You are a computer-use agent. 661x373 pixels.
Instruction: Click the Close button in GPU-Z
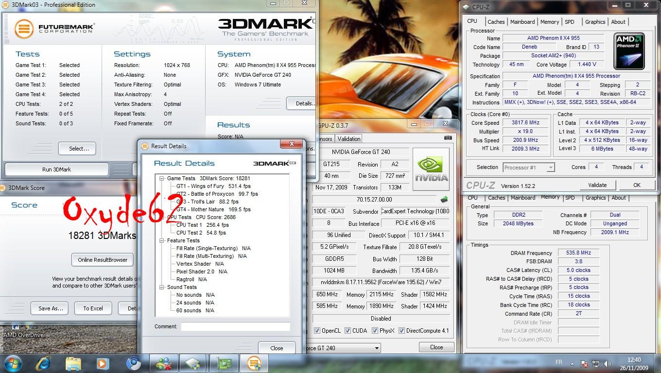tap(436, 347)
